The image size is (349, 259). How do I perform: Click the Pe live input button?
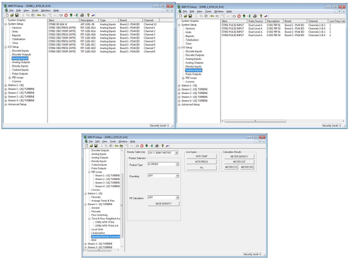coord(201,168)
